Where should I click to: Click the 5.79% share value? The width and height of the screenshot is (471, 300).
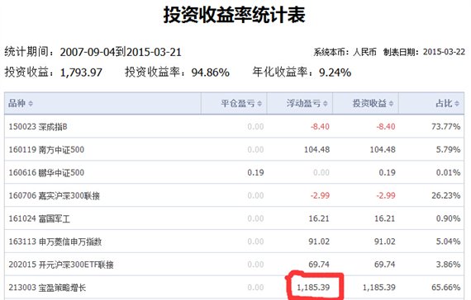click(x=448, y=149)
